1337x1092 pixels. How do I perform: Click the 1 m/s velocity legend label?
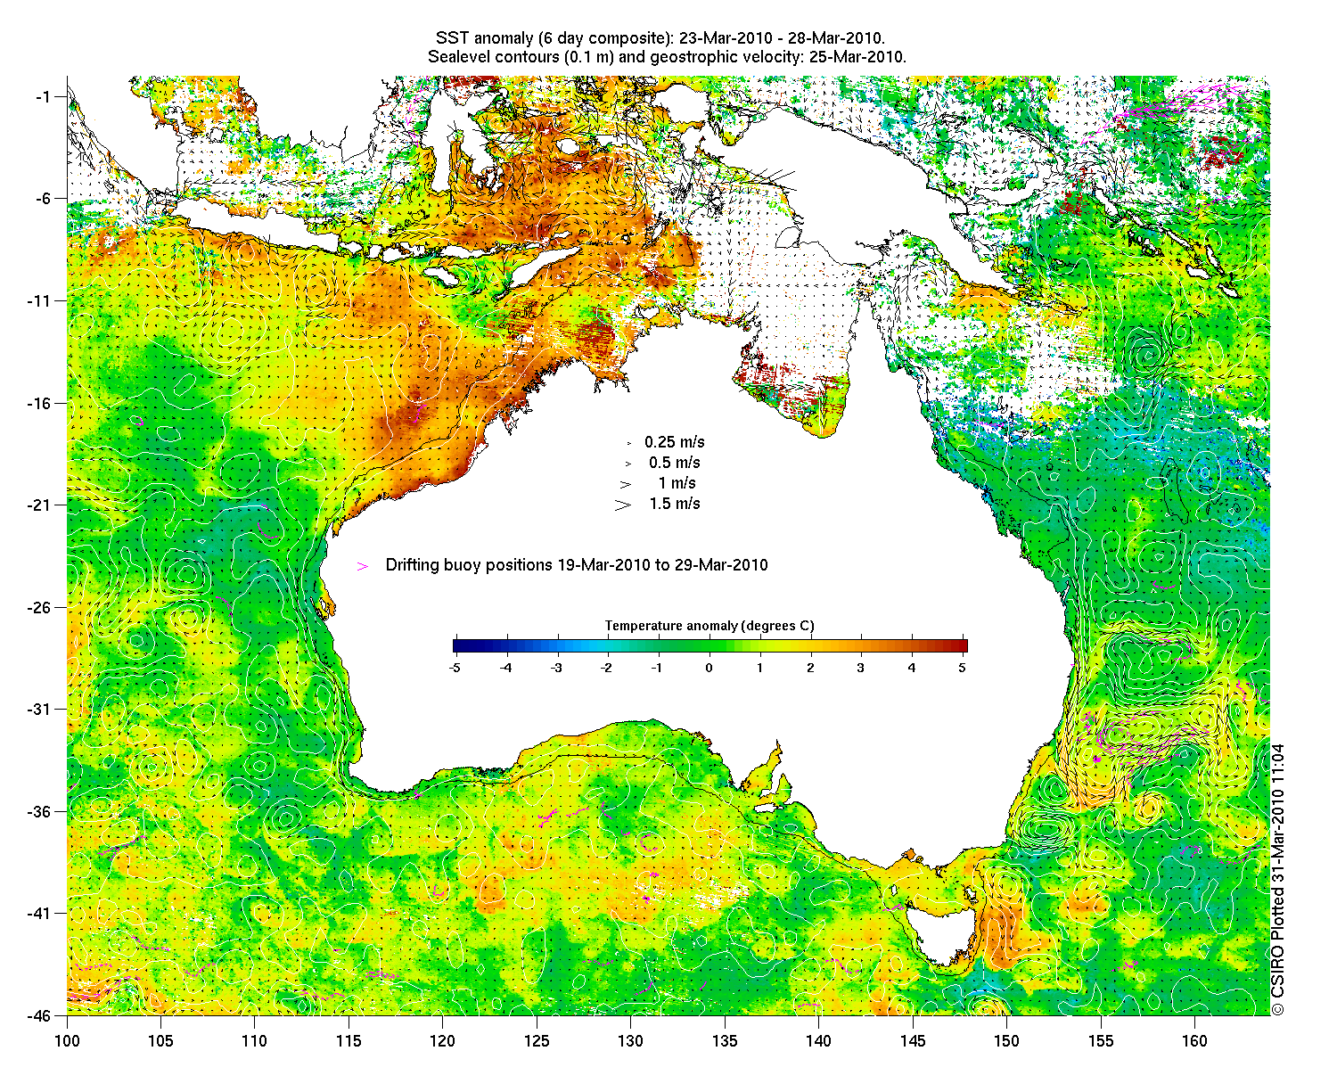(x=677, y=483)
